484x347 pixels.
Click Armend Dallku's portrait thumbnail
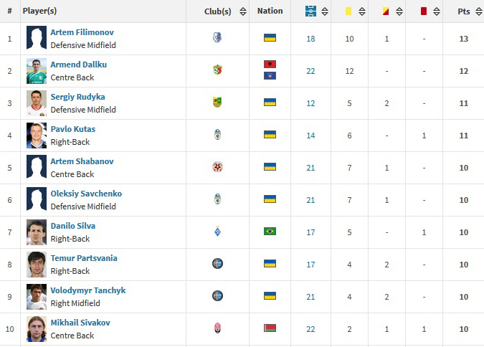[x=37, y=70]
